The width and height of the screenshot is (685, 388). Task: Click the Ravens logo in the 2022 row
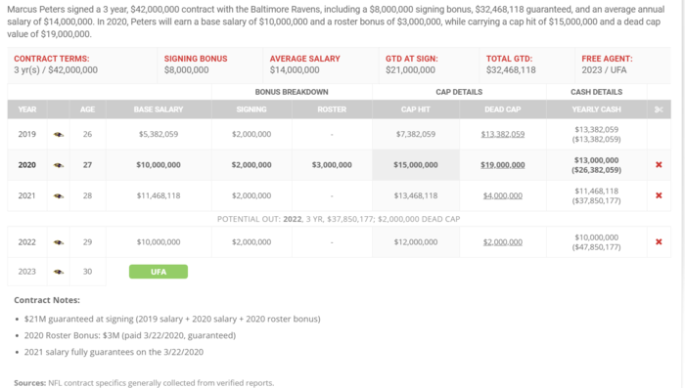click(x=59, y=242)
